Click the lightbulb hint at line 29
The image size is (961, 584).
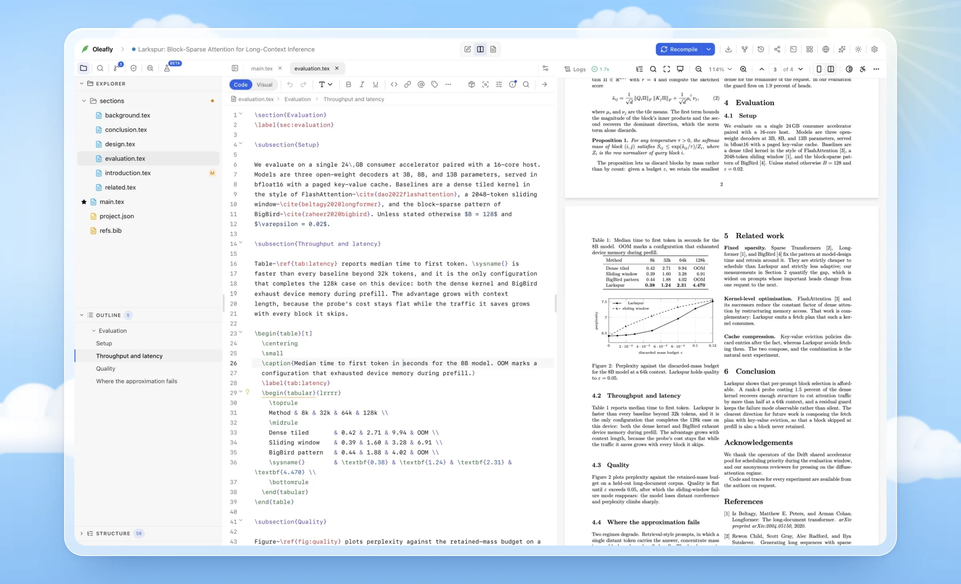coord(247,392)
